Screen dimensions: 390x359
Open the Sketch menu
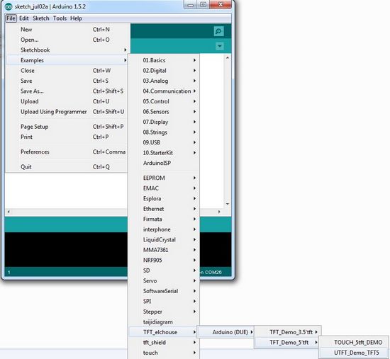41,18
